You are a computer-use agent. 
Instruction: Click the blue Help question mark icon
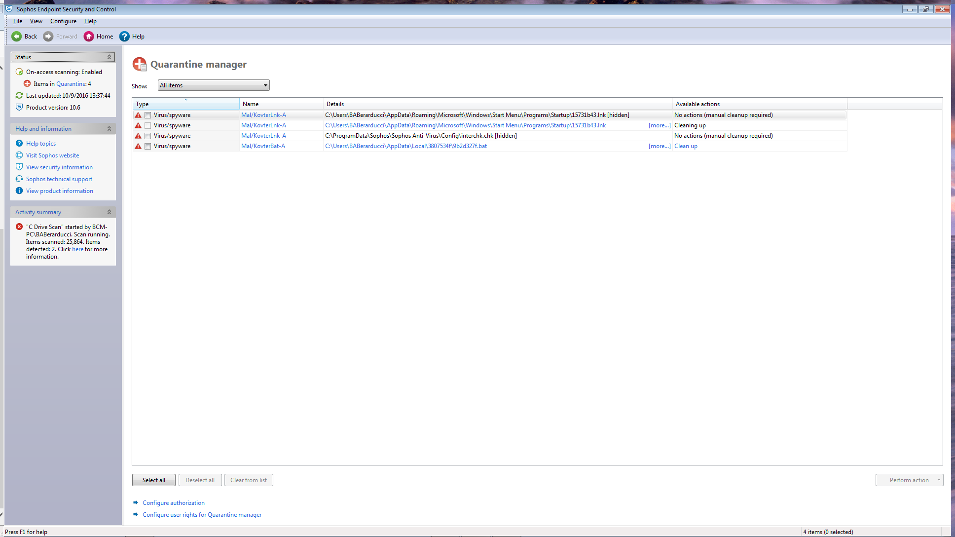[x=124, y=37]
